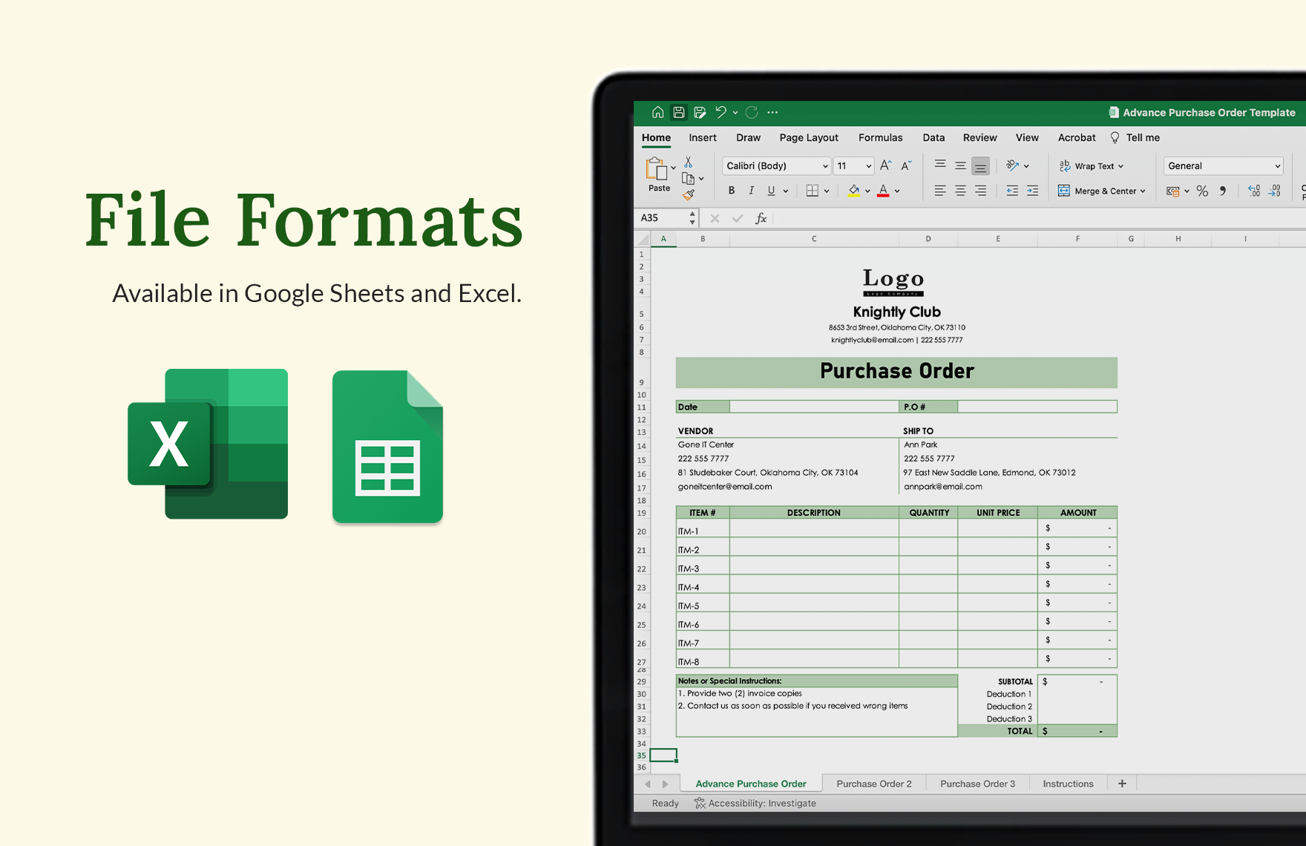Click the Percent Style icon

(x=1201, y=191)
